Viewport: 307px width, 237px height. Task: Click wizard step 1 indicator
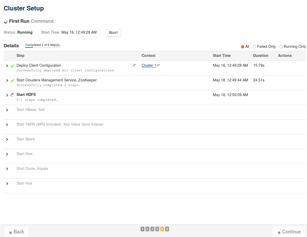point(142,229)
